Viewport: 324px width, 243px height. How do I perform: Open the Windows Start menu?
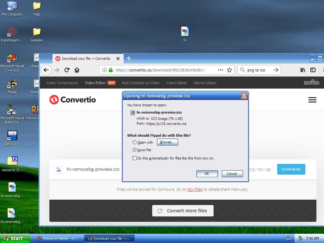(15, 239)
